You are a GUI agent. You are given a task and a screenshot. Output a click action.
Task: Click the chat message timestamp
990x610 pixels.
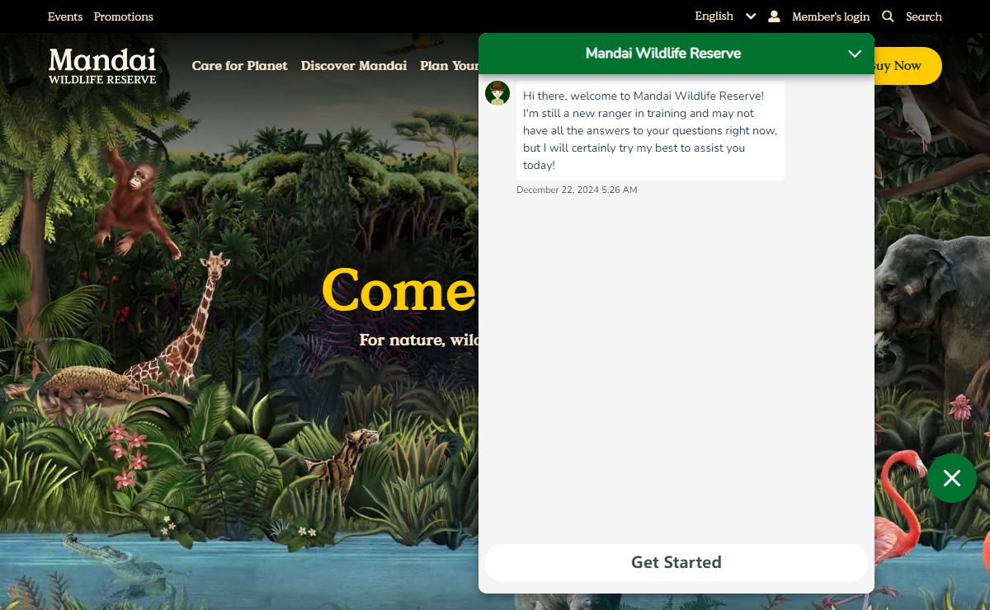tap(577, 190)
